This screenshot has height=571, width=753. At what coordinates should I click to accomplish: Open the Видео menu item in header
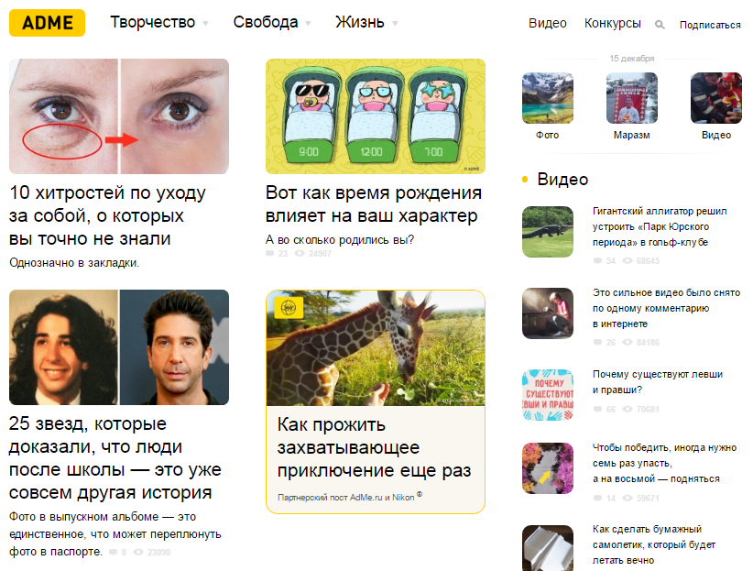point(548,23)
